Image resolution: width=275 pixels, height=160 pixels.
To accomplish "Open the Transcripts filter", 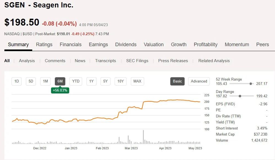I will [x=106, y=61].
